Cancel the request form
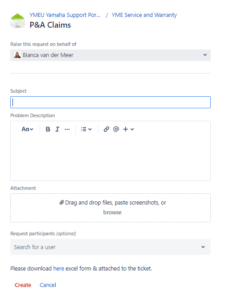Image resolution: width=229 pixels, height=299 pixels. pyautogui.click(x=48, y=285)
